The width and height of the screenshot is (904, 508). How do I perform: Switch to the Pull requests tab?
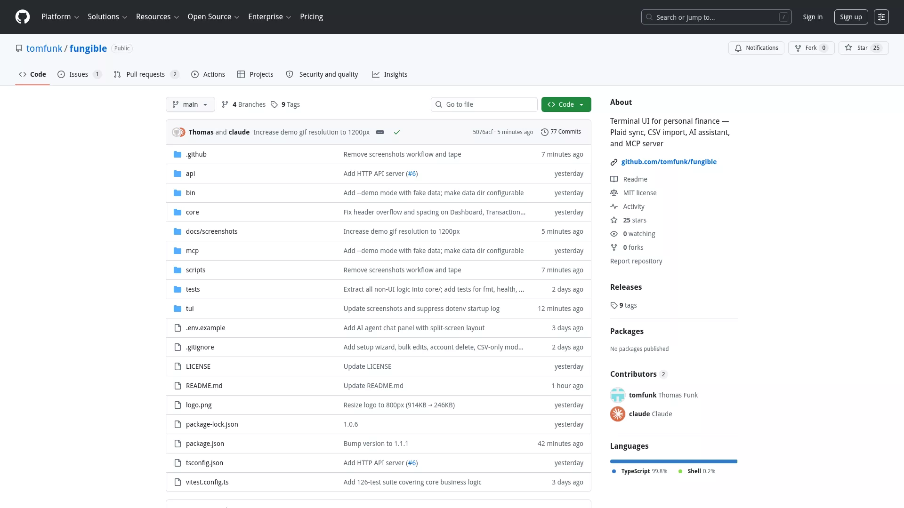point(146,74)
